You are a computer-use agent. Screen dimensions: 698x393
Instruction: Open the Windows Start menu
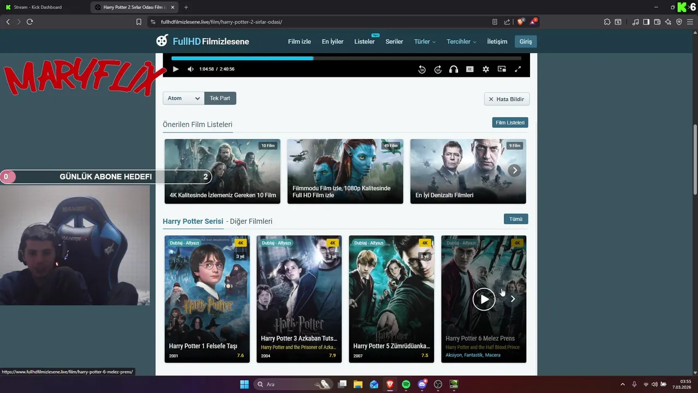[244, 384]
